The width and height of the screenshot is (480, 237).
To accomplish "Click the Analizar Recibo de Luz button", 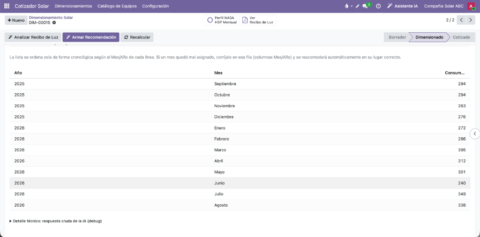I will coord(33,37).
